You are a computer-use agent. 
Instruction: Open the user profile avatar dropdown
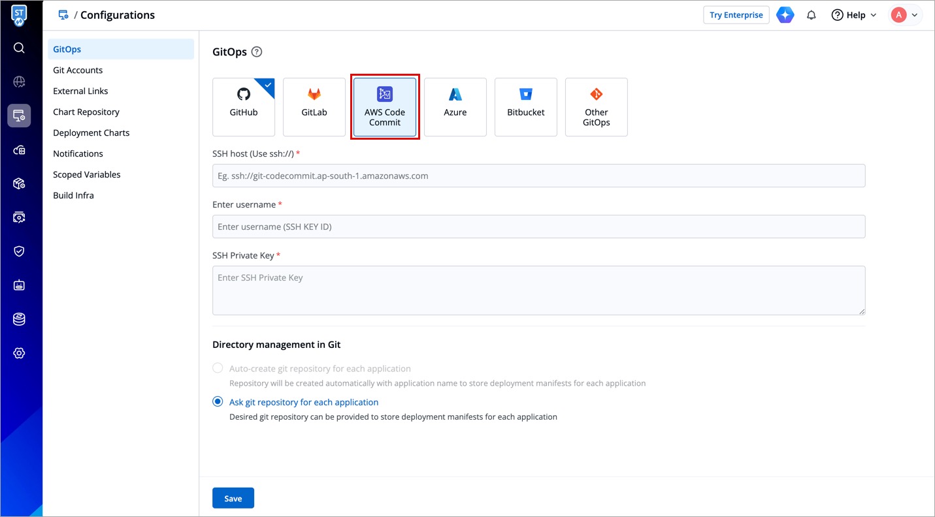coord(906,15)
